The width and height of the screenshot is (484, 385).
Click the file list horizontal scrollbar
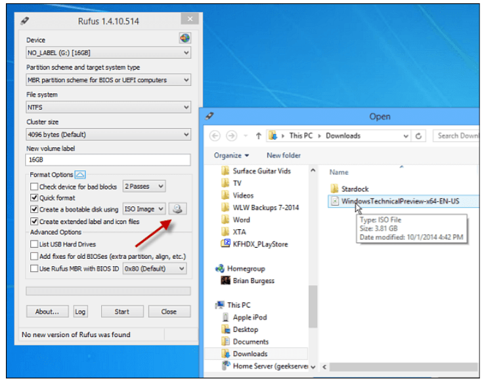404,367
